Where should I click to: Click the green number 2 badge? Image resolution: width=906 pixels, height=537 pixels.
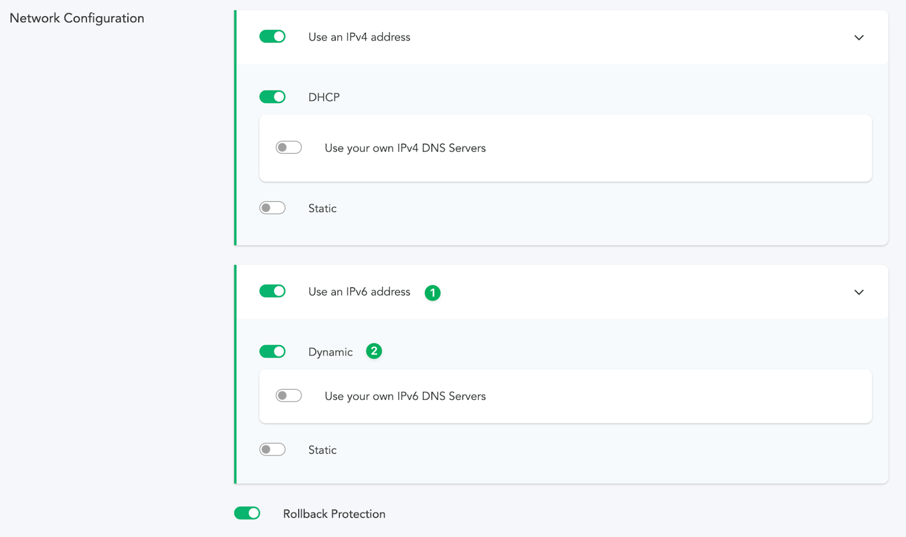[x=374, y=351]
